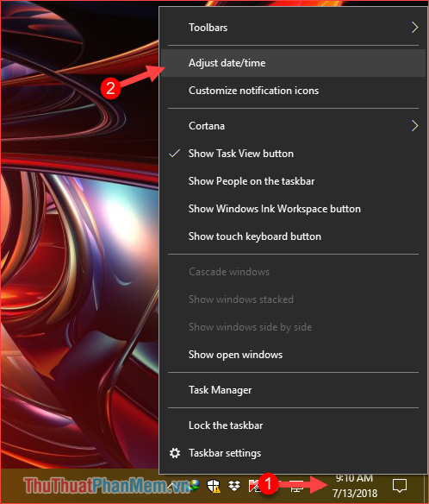
Task: Expand the Cortana submenu arrow
Action: (414, 126)
